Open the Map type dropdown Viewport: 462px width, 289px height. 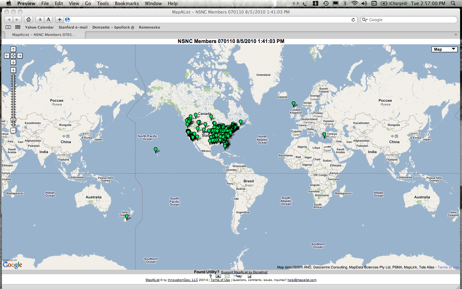coord(444,49)
